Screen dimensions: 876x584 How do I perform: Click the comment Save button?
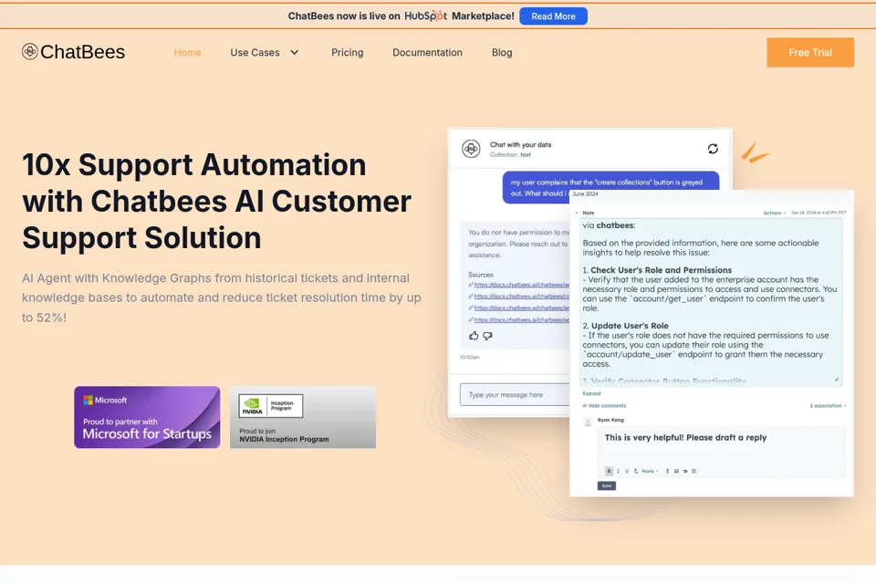(x=607, y=485)
